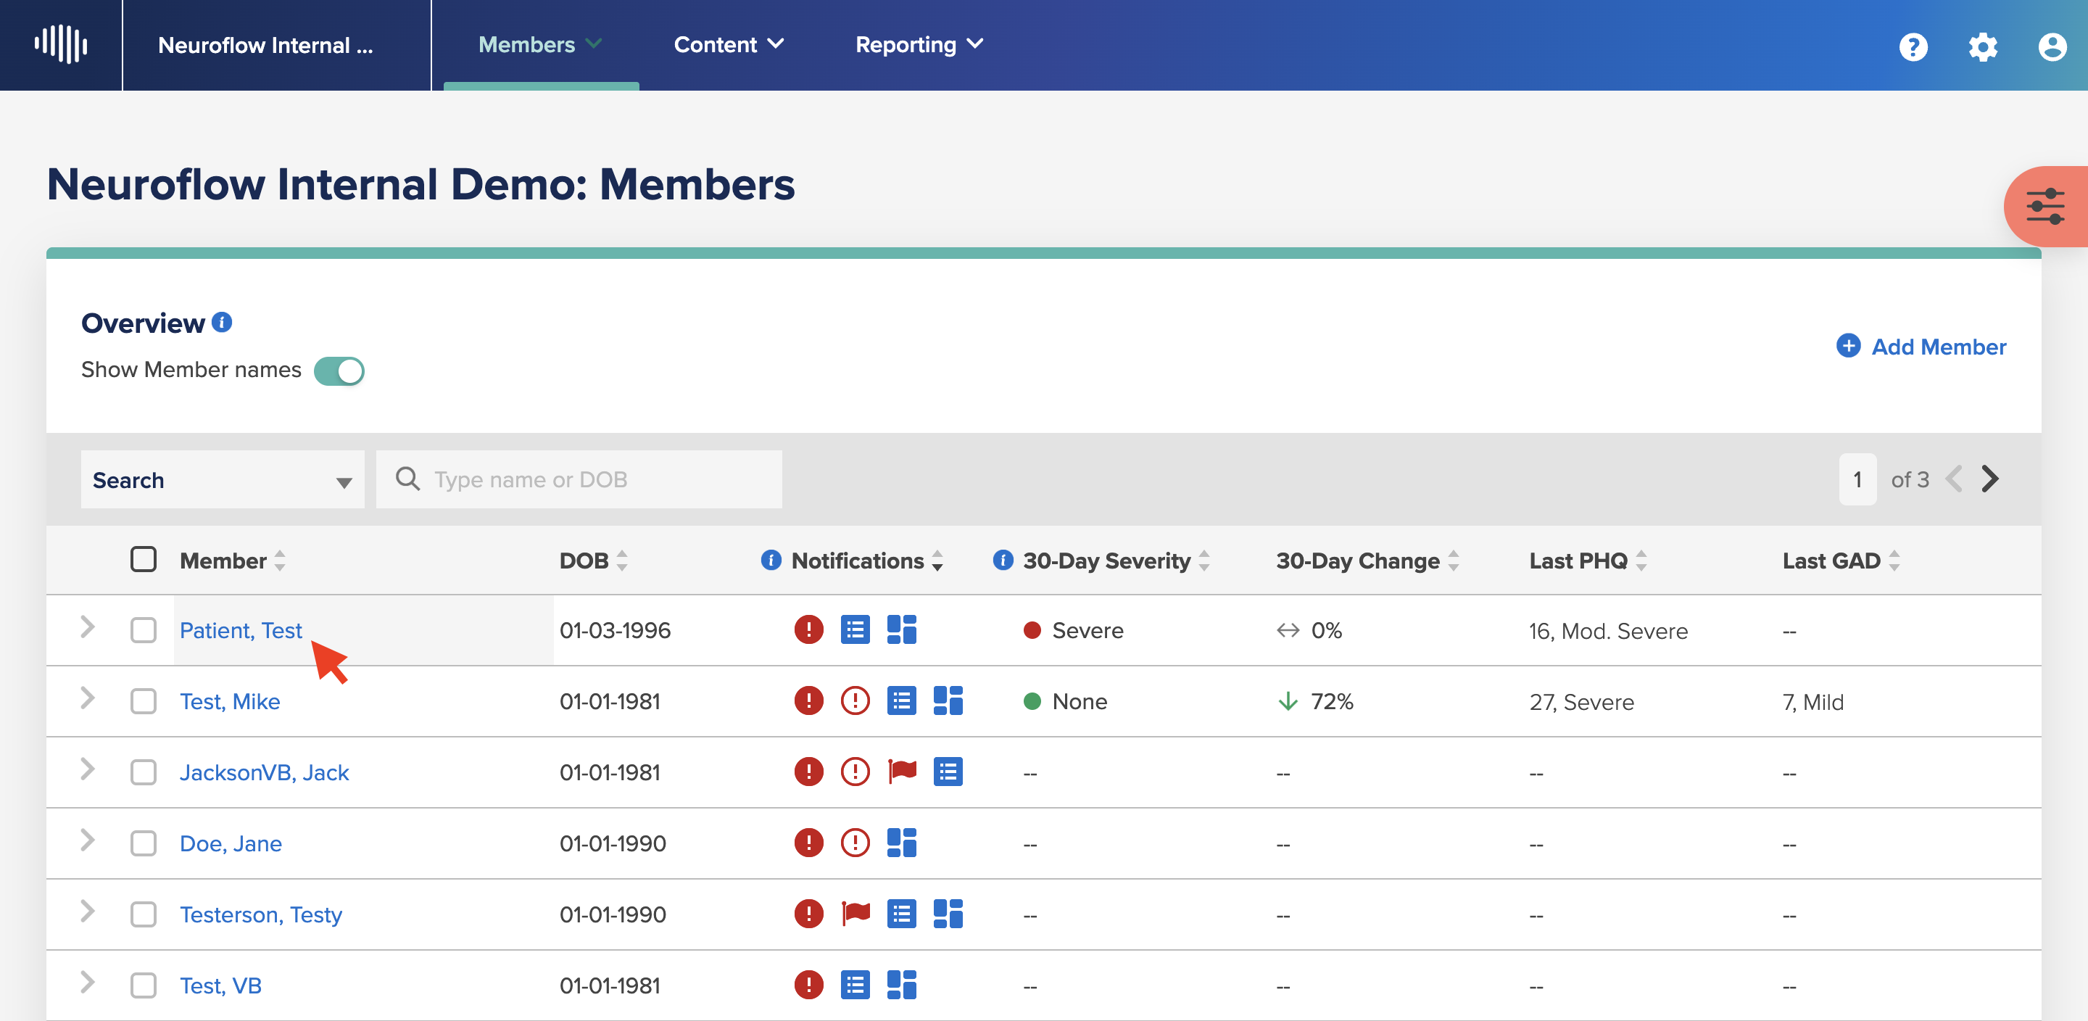Click dashboard tiles icon for Test, Mike

948,700
